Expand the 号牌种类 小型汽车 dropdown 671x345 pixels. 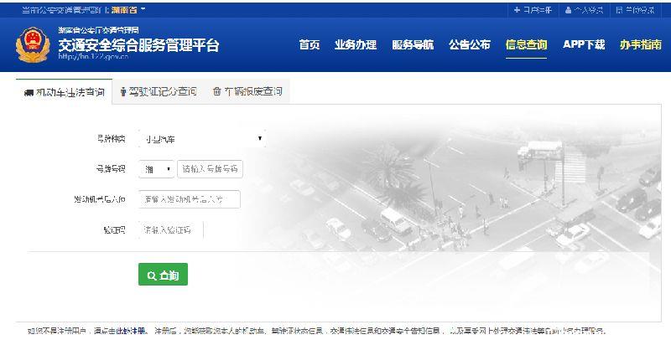click(x=202, y=139)
